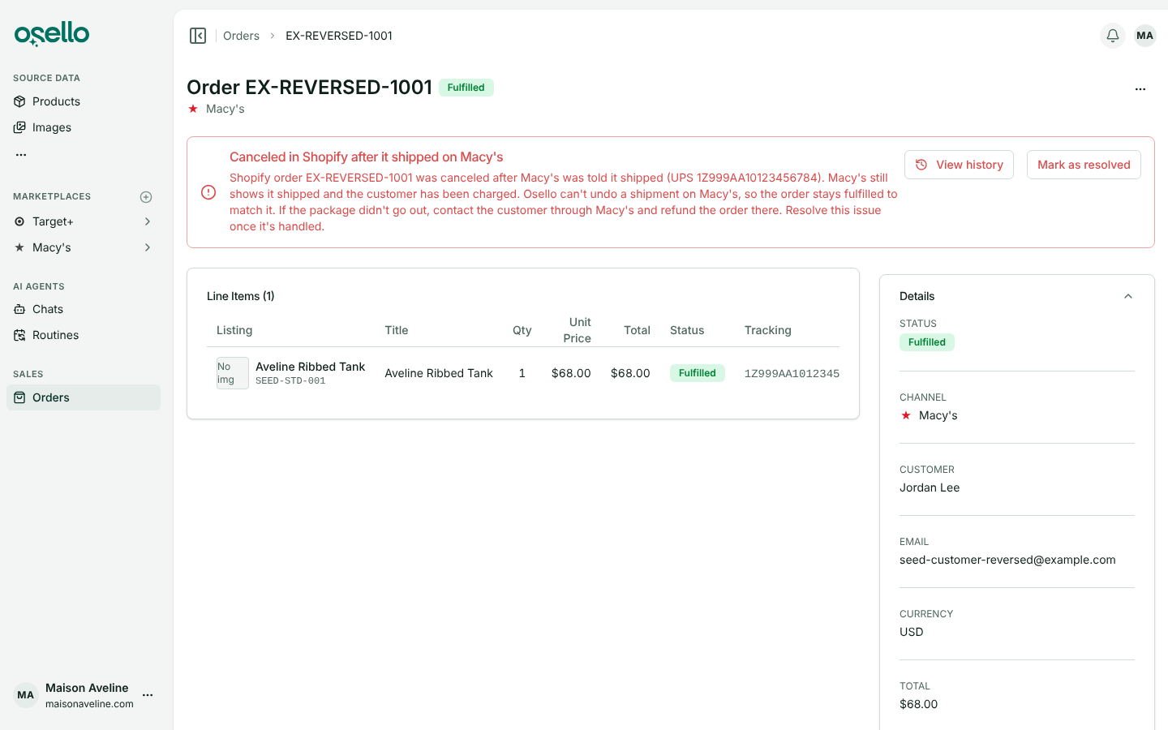Image resolution: width=1168 pixels, height=730 pixels.
Task: Click the No img listing thumbnail
Action: 233,373
